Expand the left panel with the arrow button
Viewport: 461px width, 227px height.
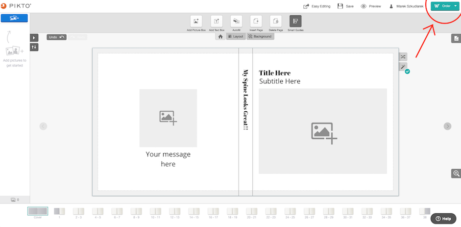(34, 38)
